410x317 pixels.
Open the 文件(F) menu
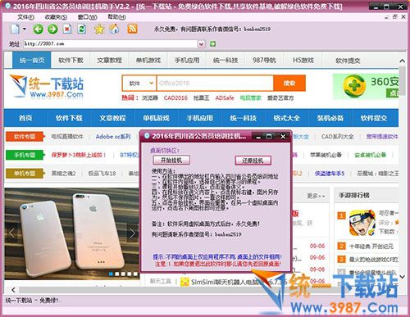pyautogui.click(x=25, y=17)
